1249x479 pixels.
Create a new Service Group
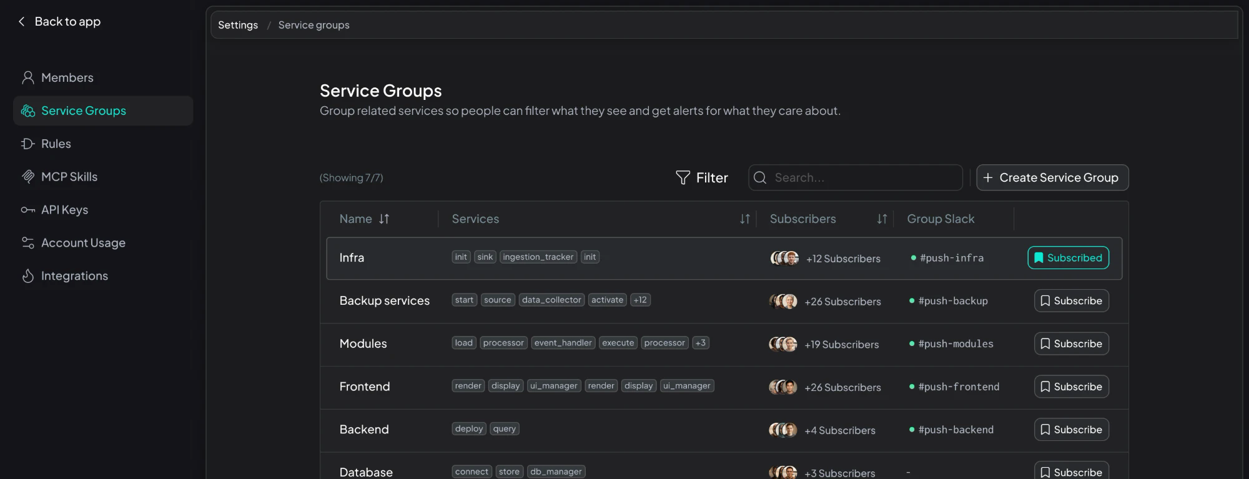1052,178
